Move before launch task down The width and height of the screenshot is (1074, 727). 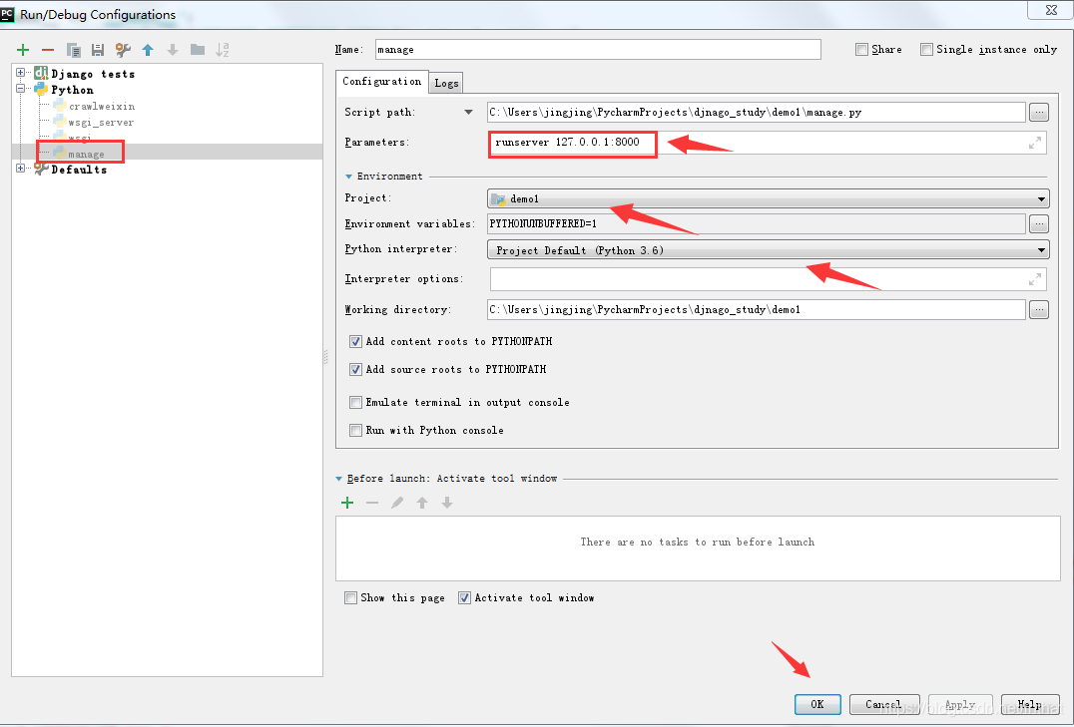coord(446,504)
